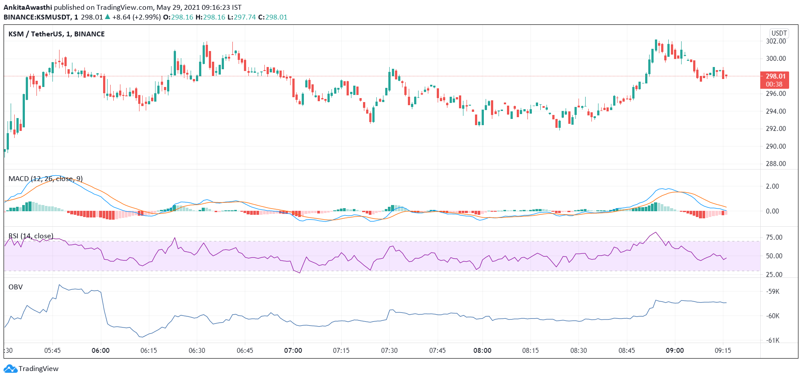802x379 pixels.
Task: Click the RSI (14, close) label
Action: click(x=31, y=236)
